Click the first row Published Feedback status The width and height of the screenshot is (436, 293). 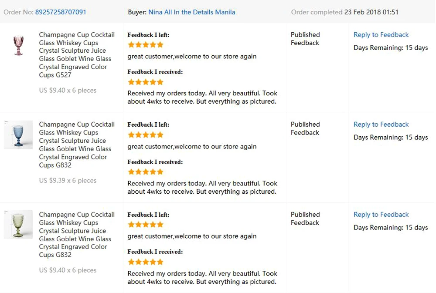point(305,39)
